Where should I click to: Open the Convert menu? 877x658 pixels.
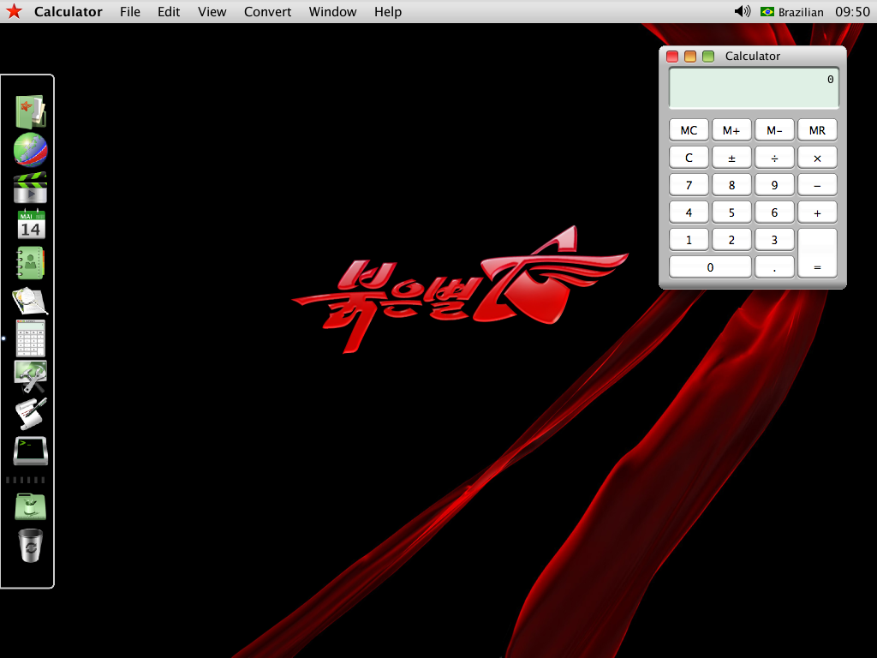[267, 12]
